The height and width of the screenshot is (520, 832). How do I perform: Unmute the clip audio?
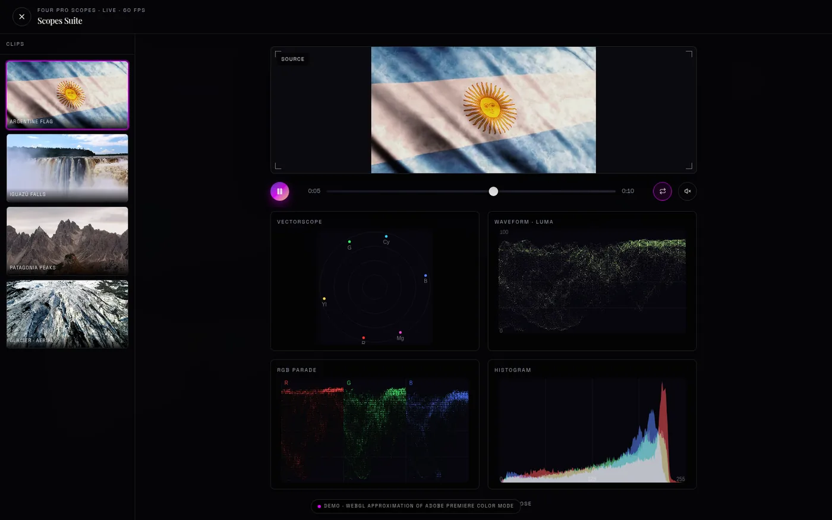[687, 191]
